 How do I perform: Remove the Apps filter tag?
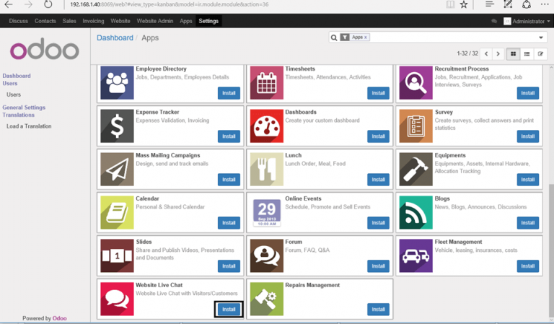click(366, 38)
